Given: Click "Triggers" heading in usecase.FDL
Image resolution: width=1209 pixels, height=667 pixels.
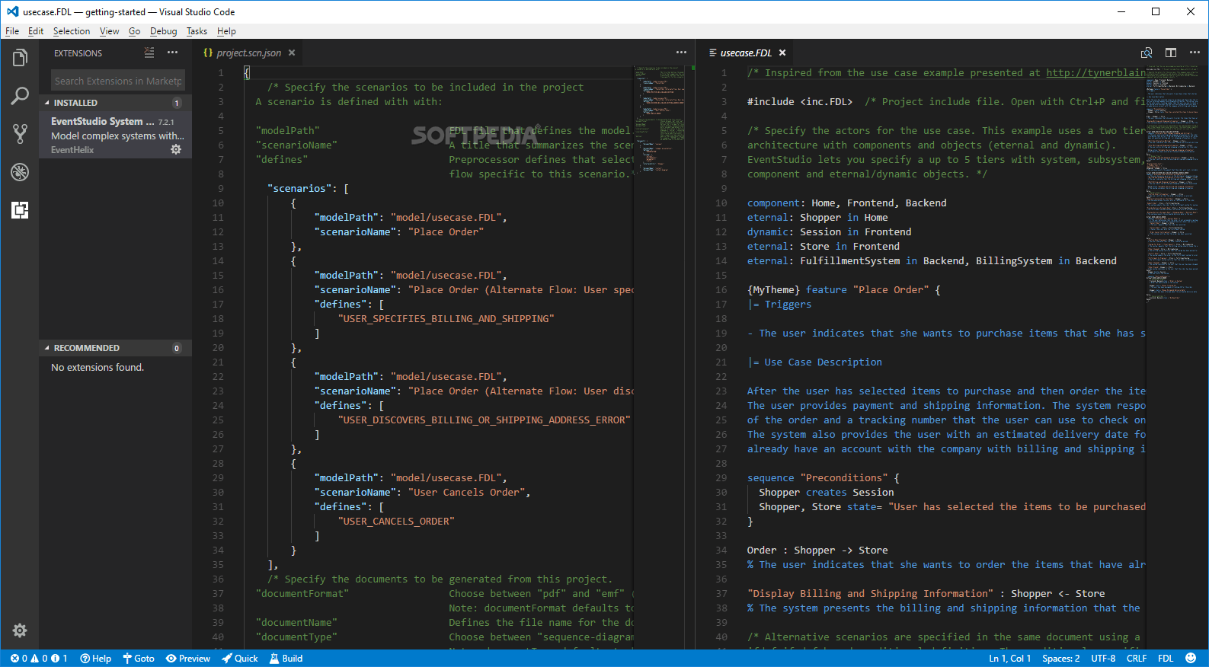Looking at the screenshot, I should coord(788,305).
